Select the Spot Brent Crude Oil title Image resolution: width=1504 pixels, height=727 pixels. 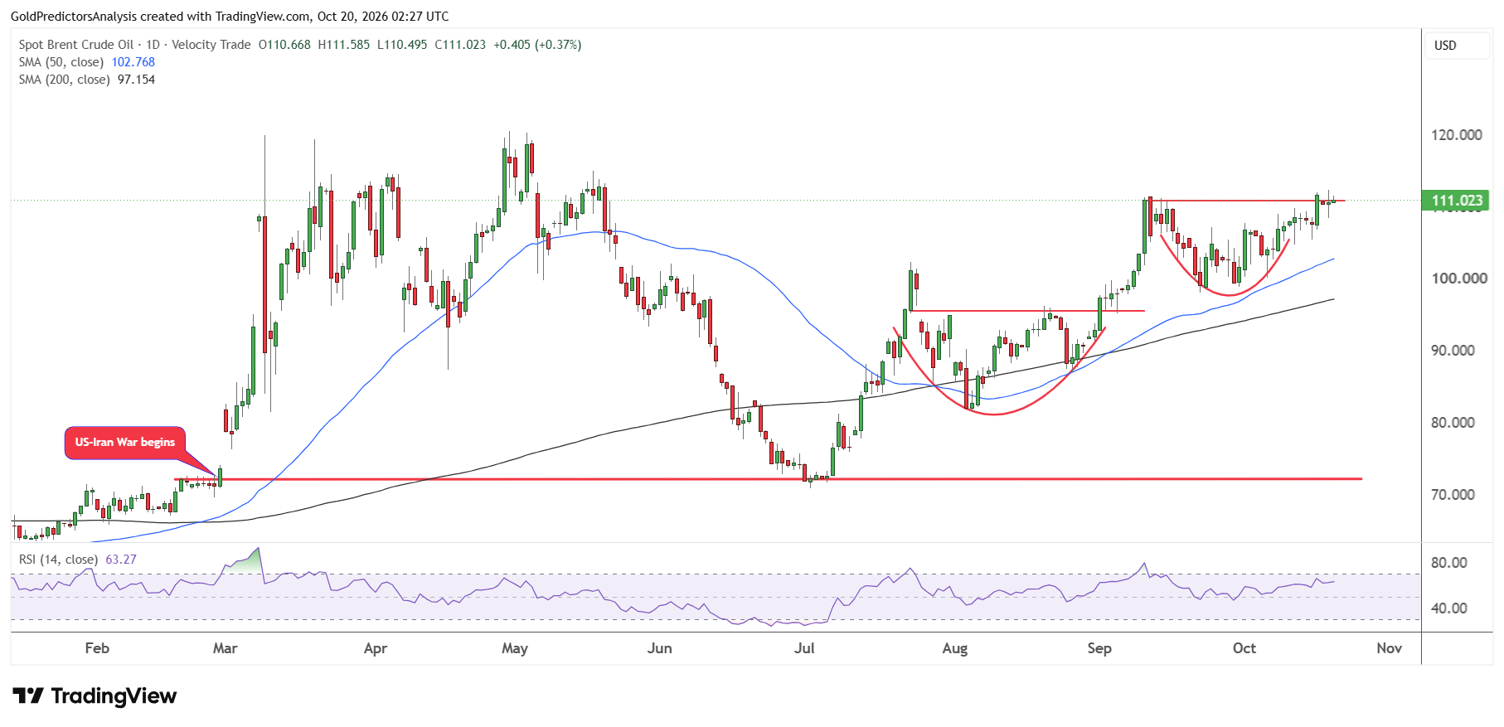(76, 45)
